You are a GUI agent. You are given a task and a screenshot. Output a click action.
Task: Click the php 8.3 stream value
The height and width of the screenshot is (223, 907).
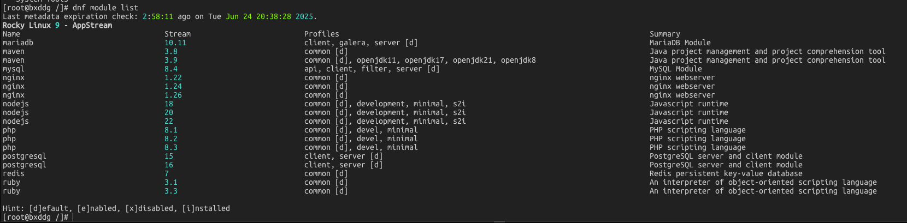[x=171, y=147]
